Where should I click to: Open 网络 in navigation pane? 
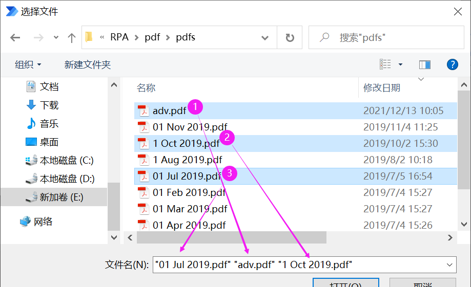coord(43,222)
